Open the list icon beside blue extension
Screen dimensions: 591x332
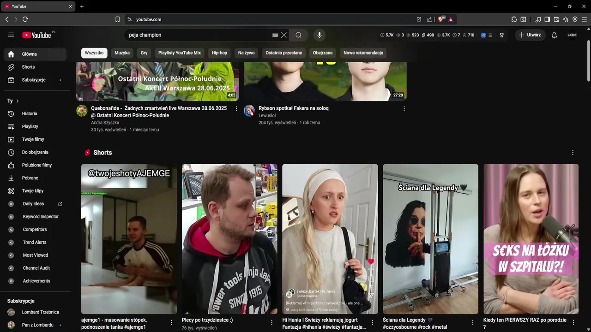pos(490,35)
